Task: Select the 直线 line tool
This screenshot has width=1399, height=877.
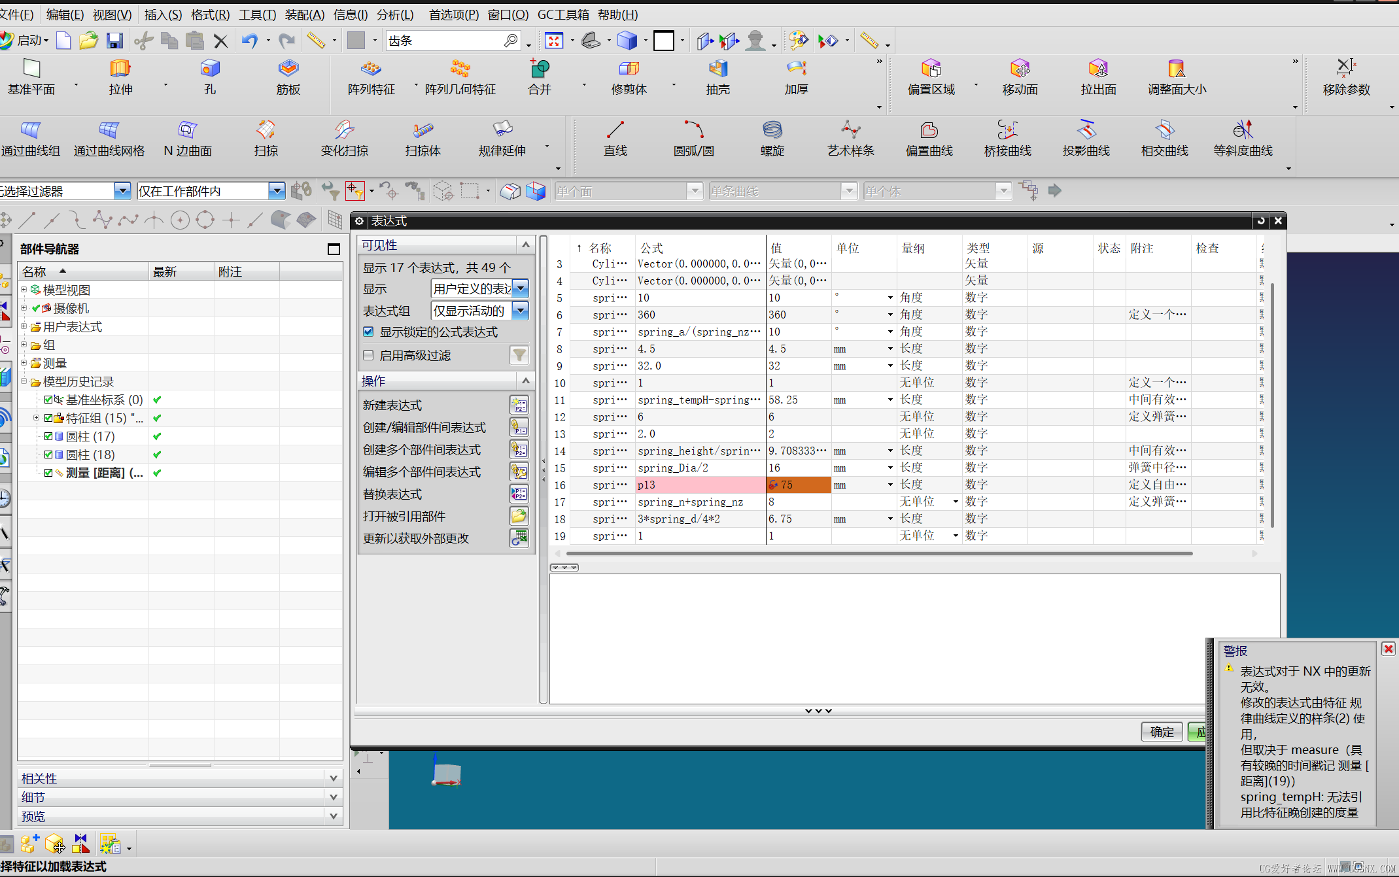Action: coord(615,139)
